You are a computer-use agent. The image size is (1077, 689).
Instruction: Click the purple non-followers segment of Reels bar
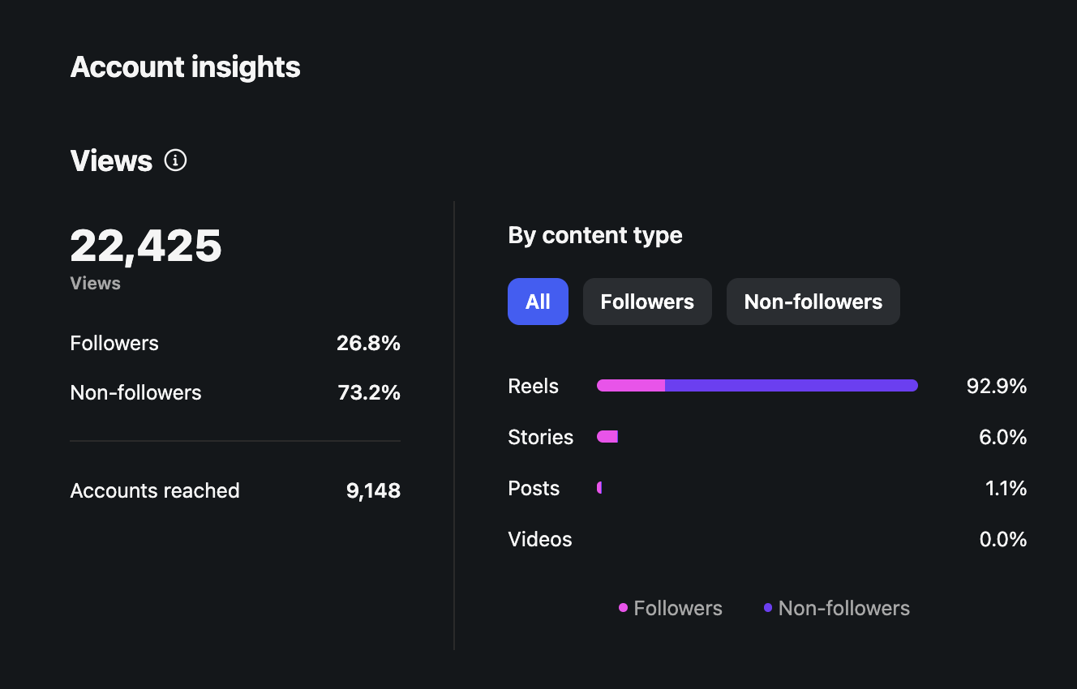pyautogui.click(x=792, y=386)
